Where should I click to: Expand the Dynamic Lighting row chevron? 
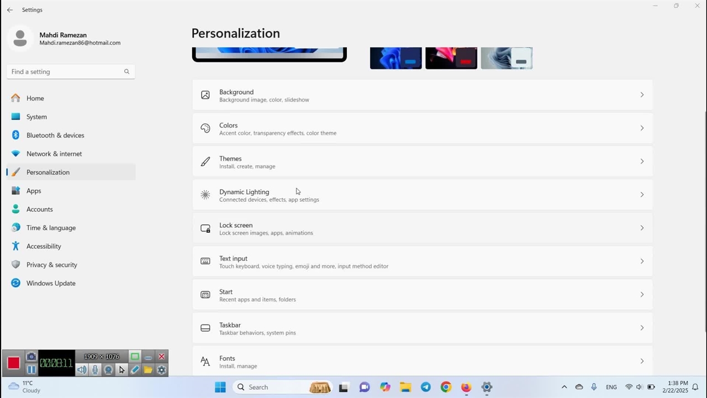click(642, 195)
